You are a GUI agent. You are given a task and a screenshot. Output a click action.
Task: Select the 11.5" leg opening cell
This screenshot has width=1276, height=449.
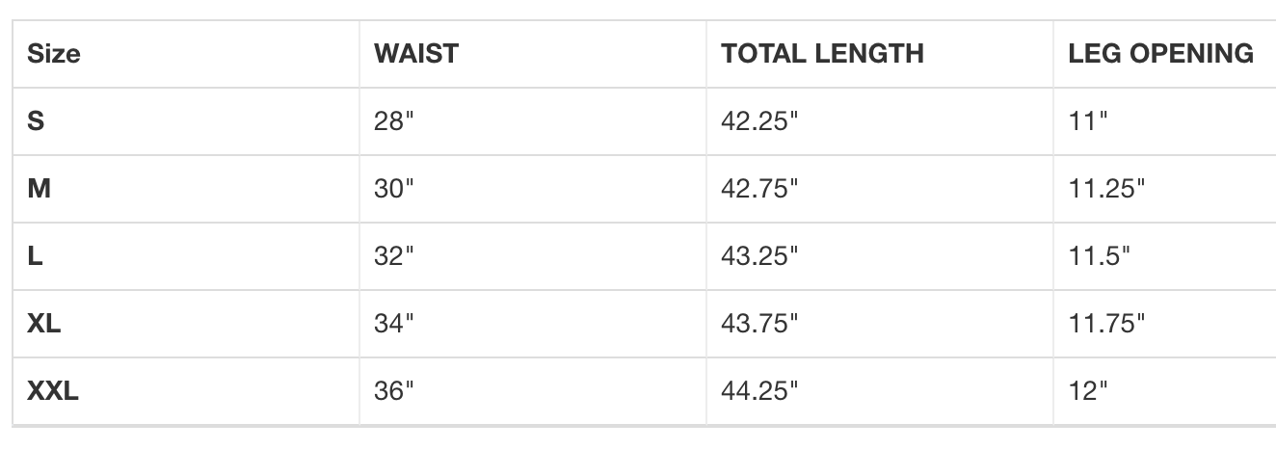1099,256
